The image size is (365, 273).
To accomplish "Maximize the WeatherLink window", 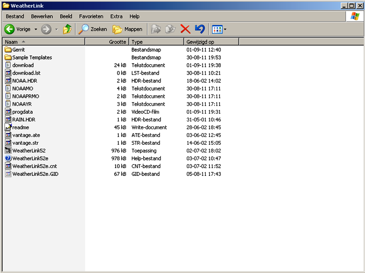I will (x=352, y=5).
